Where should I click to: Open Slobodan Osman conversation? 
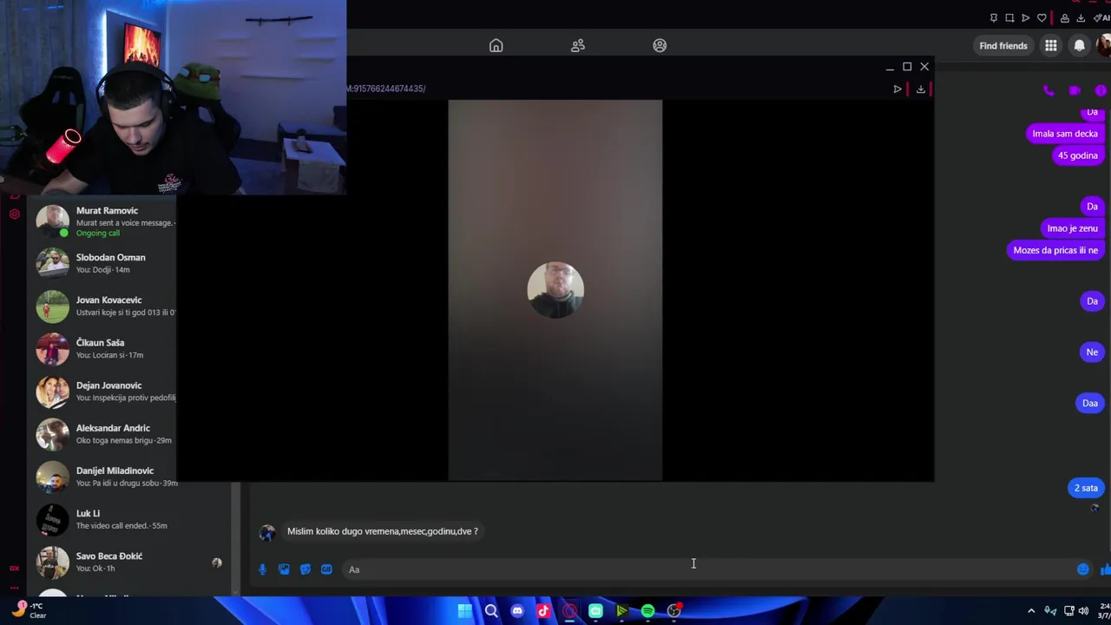tap(104, 263)
